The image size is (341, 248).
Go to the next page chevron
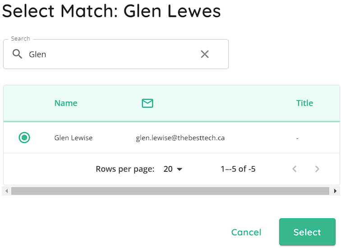tap(317, 169)
